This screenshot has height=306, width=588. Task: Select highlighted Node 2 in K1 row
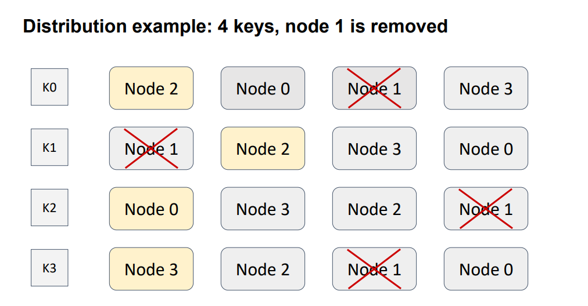point(263,148)
